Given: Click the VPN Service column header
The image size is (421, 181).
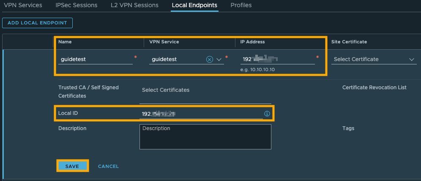Looking at the screenshot, I should coord(164,42).
